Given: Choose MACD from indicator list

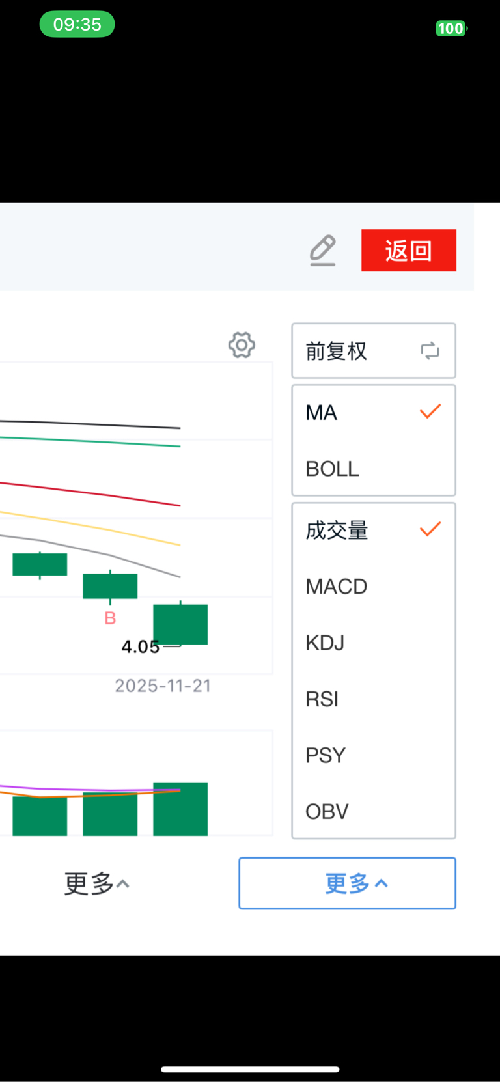Looking at the screenshot, I should (x=337, y=587).
